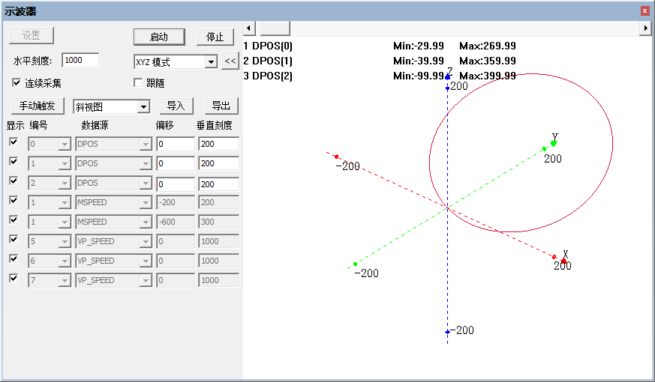The width and height of the screenshot is (655, 382).
Task: Click the 'Max:269.99' value
Action: tap(488, 46)
